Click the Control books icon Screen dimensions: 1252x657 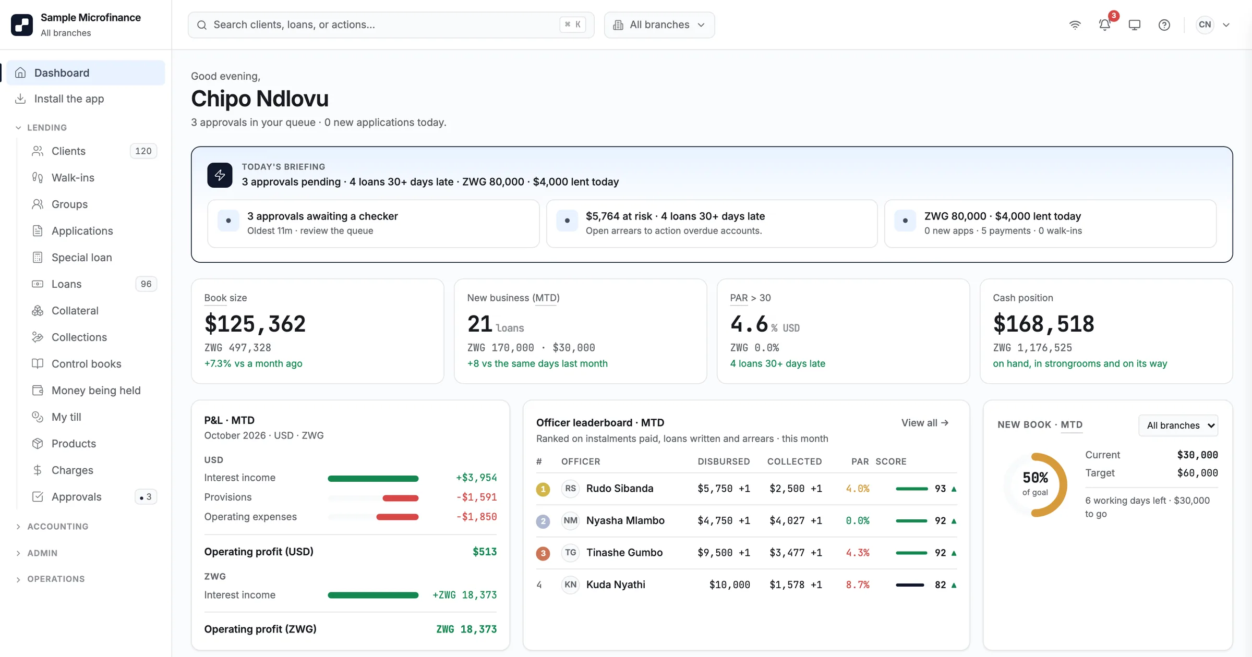pos(38,363)
